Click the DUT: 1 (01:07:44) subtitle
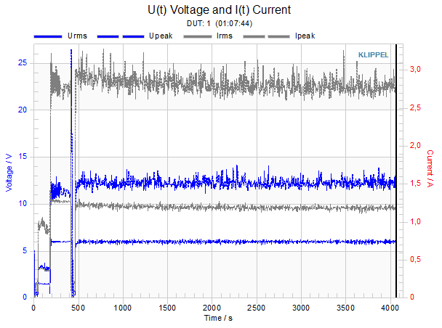 coord(220,23)
